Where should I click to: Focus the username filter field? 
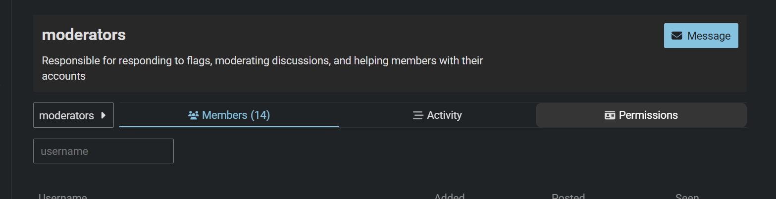coord(103,151)
